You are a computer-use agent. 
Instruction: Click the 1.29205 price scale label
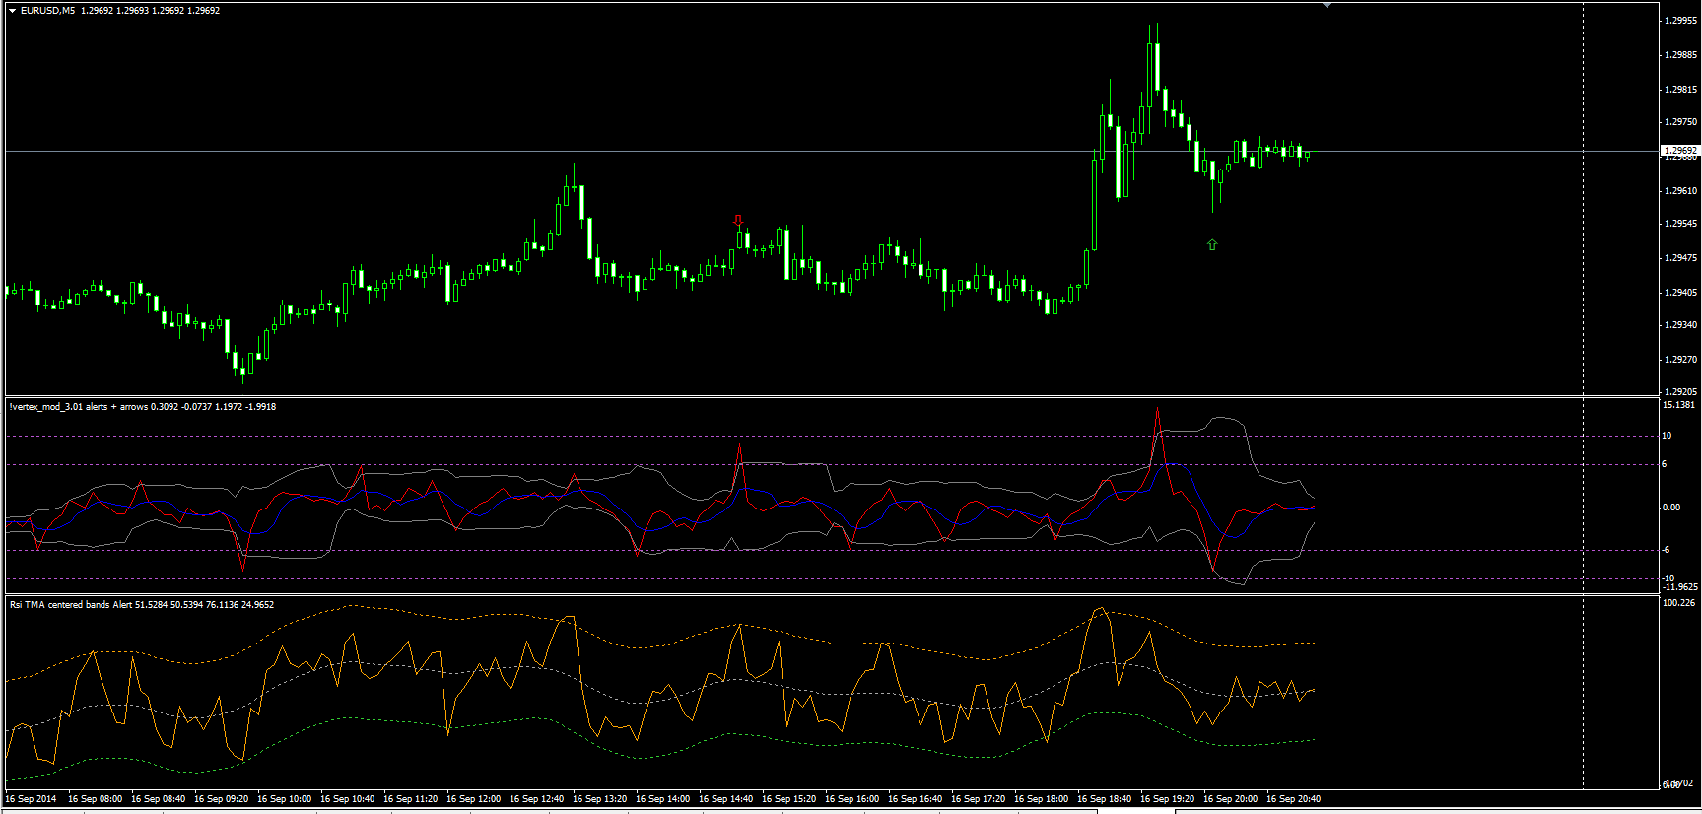pos(1680,392)
